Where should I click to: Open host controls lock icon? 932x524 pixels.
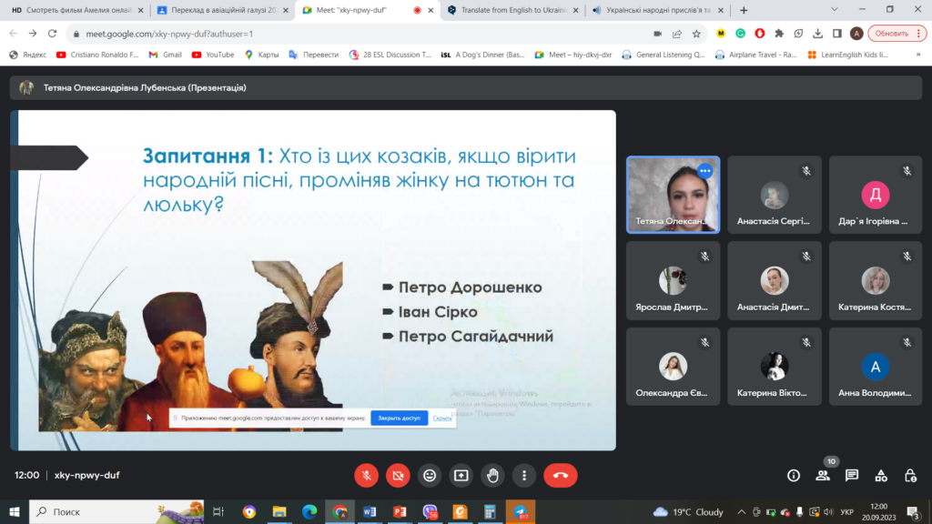910,475
